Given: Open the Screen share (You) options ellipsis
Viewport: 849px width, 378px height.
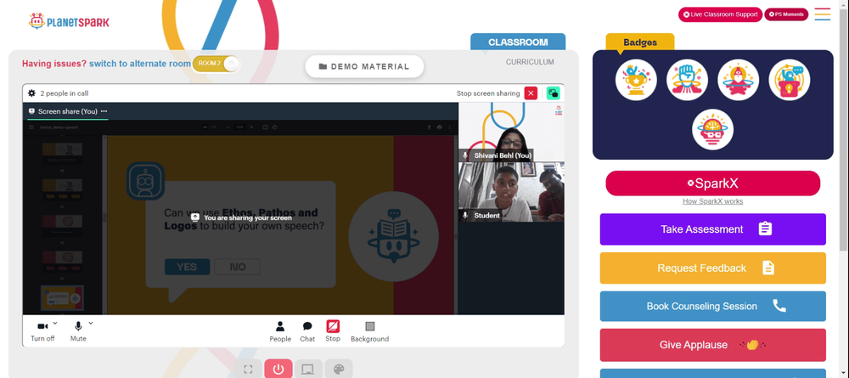Looking at the screenshot, I should pyautogui.click(x=104, y=111).
